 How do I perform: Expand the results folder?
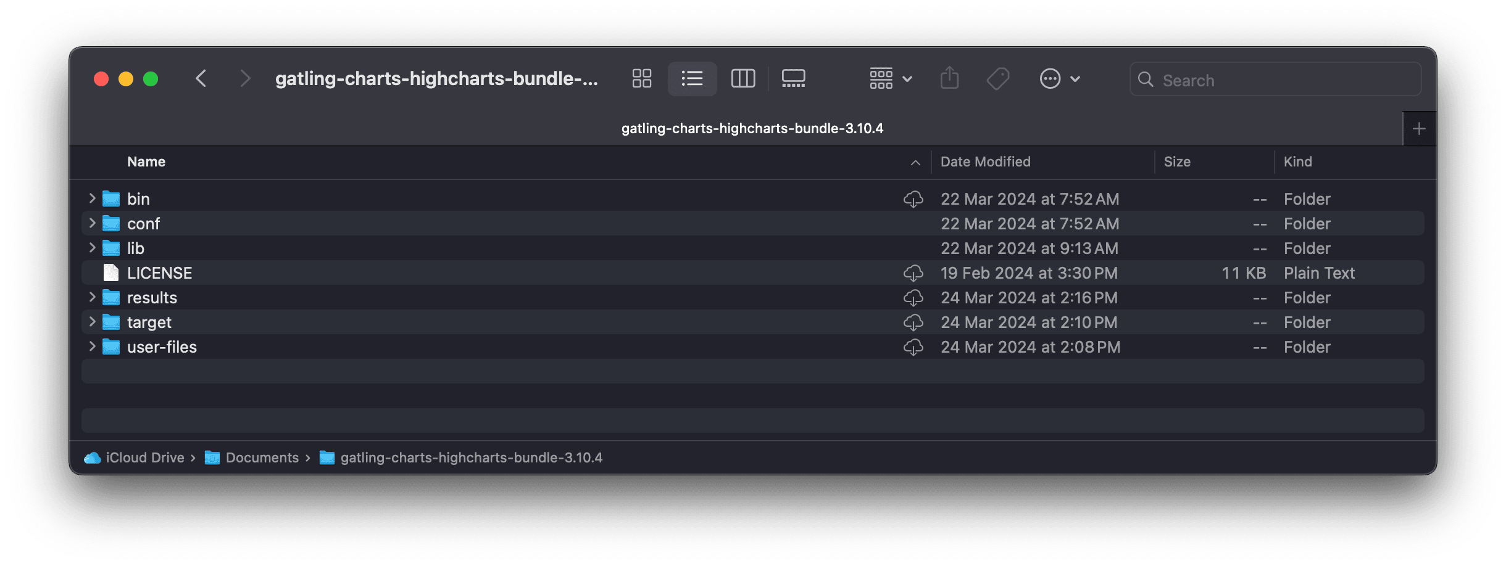pos(92,297)
